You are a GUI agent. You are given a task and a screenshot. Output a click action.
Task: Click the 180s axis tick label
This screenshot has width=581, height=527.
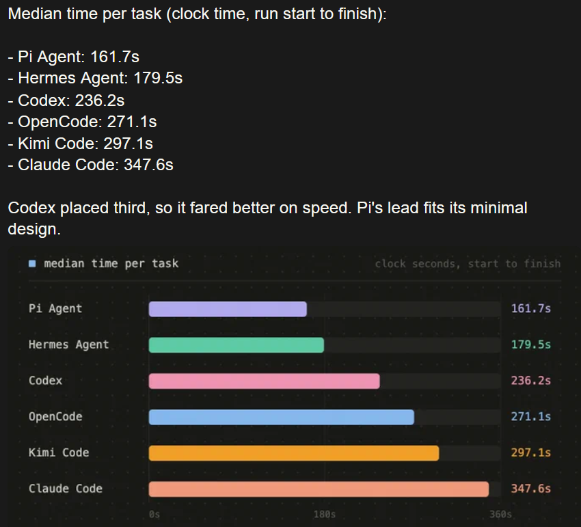pos(324,515)
